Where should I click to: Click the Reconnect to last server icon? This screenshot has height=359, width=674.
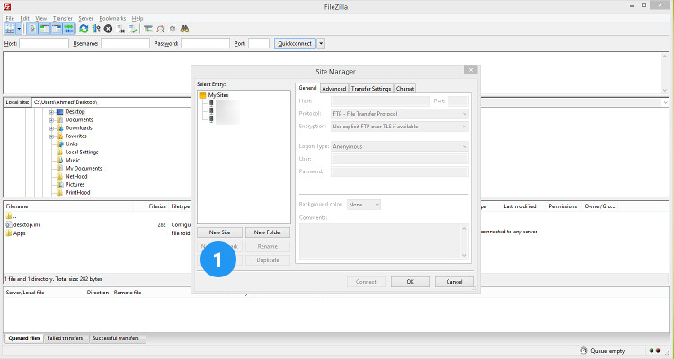(x=133, y=29)
